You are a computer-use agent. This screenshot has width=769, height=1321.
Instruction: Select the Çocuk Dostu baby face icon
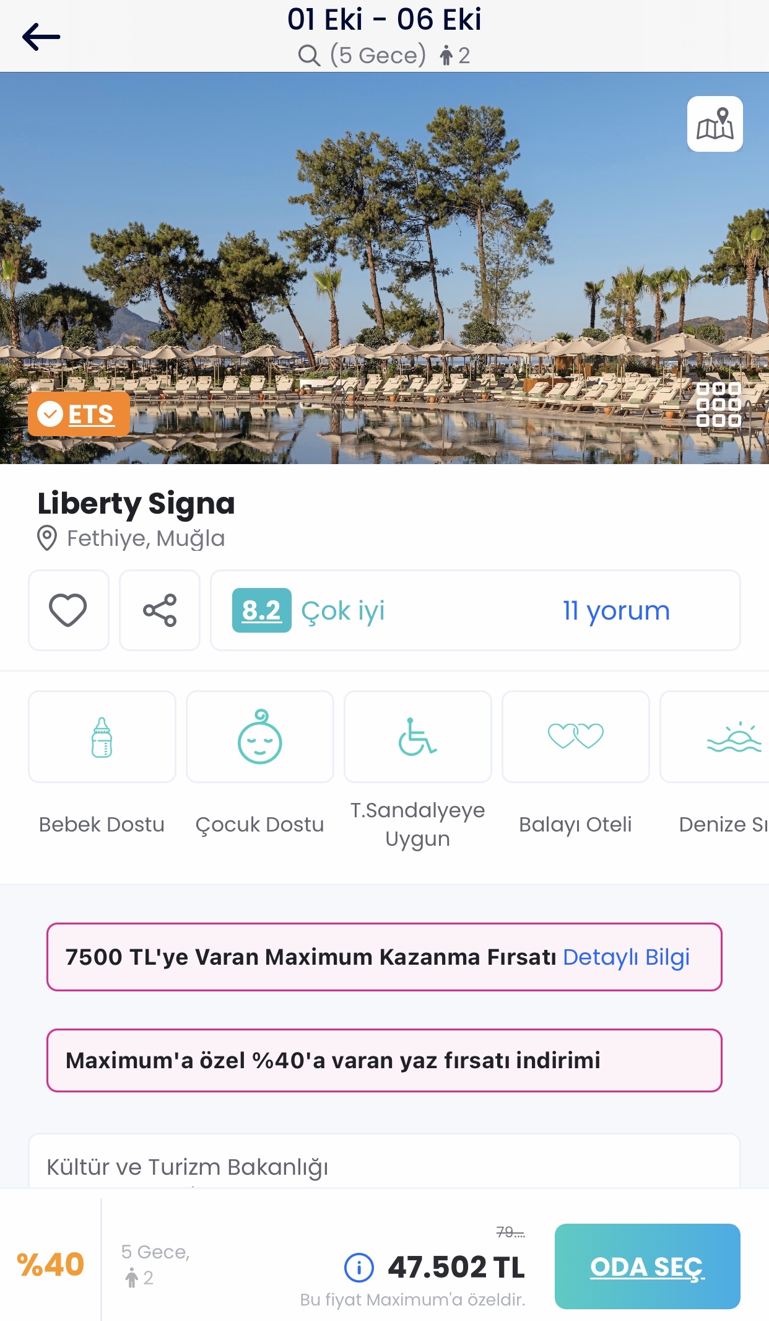point(260,737)
